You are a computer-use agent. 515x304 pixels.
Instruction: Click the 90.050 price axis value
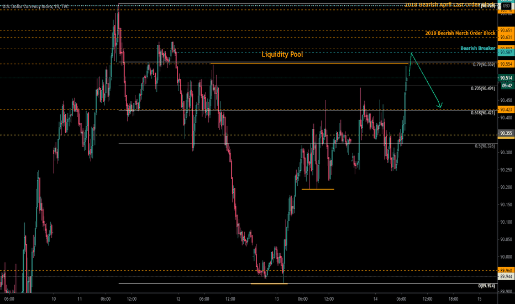pyautogui.click(x=506, y=239)
